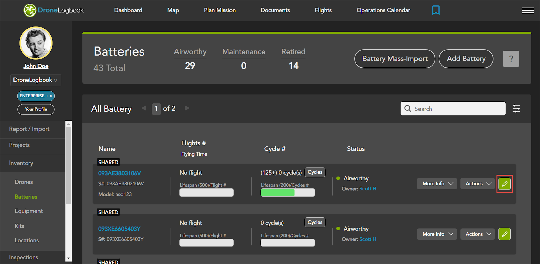
Task: Click the ENTERPRISE + > badge
Action: click(36, 96)
